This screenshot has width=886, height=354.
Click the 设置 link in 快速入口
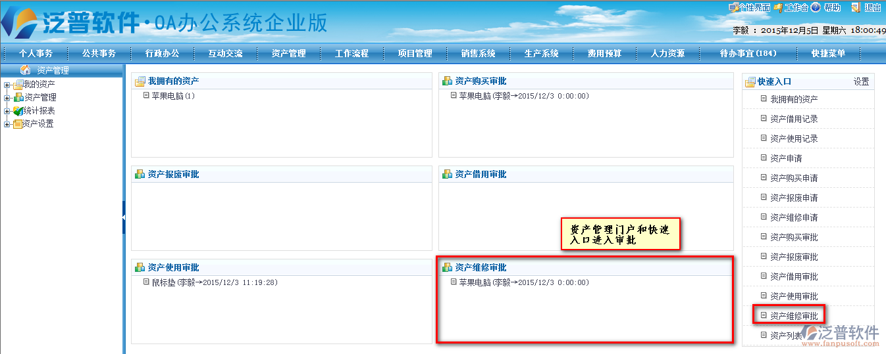tap(861, 82)
